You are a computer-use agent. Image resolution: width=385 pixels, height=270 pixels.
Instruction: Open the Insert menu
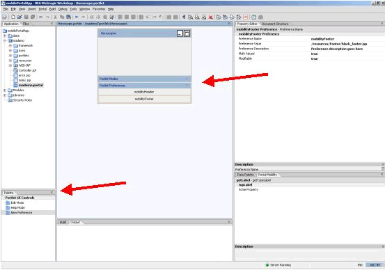(x=31, y=9)
